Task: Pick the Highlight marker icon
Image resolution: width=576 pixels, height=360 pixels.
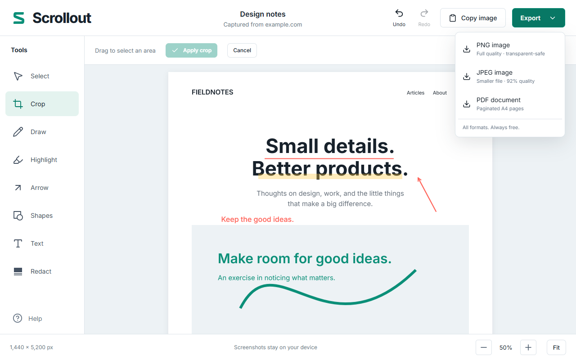Action: [18, 160]
